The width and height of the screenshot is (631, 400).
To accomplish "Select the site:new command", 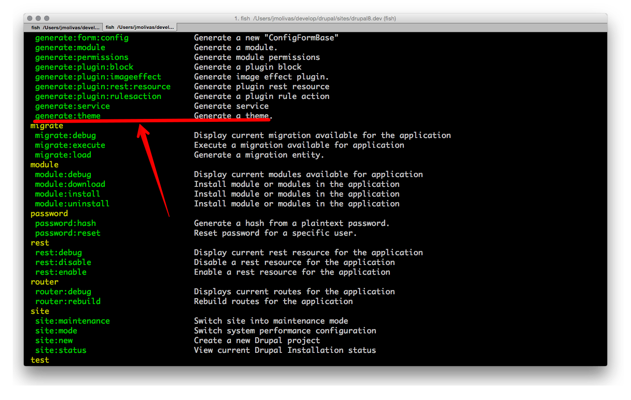I will [x=54, y=341].
